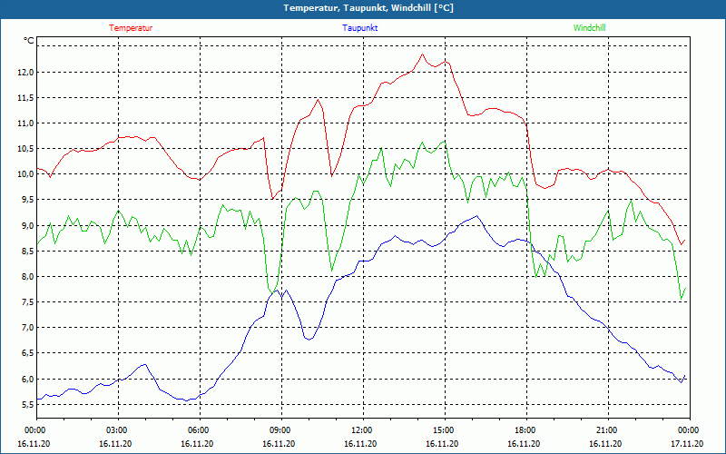Click the 8,0 y-axis value
Image resolution: width=726 pixels, height=454 pixels.
tap(27, 277)
